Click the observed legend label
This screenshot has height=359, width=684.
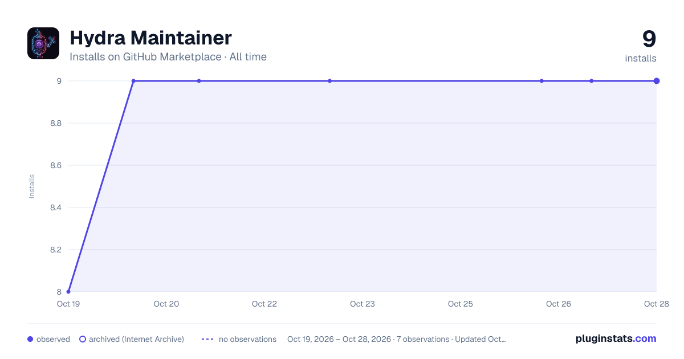pyautogui.click(x=53, y=339)
